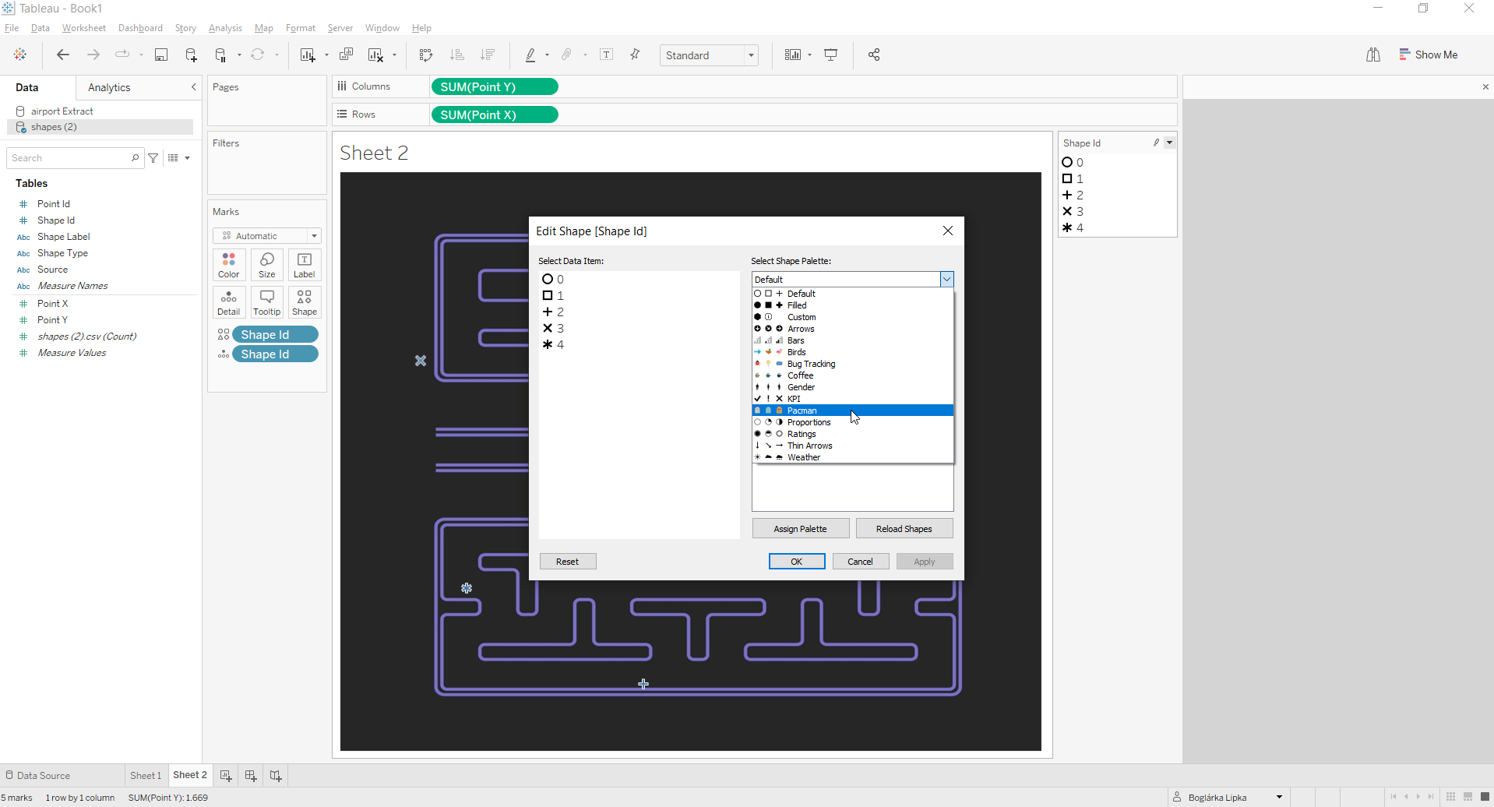Screen dimensions: 1494x807
Task: Open the Marks type Automatic dropdown
Action: pos(267,236)
